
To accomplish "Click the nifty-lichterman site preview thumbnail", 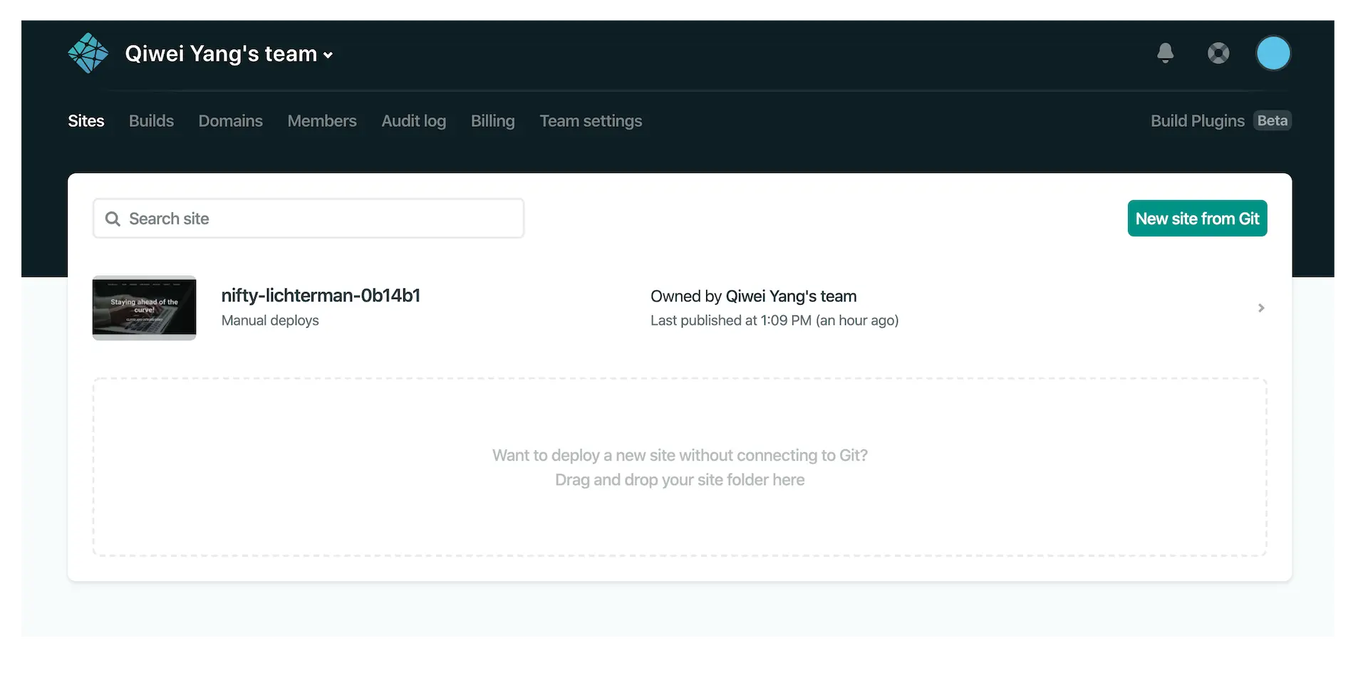I will tap(144, 308).
